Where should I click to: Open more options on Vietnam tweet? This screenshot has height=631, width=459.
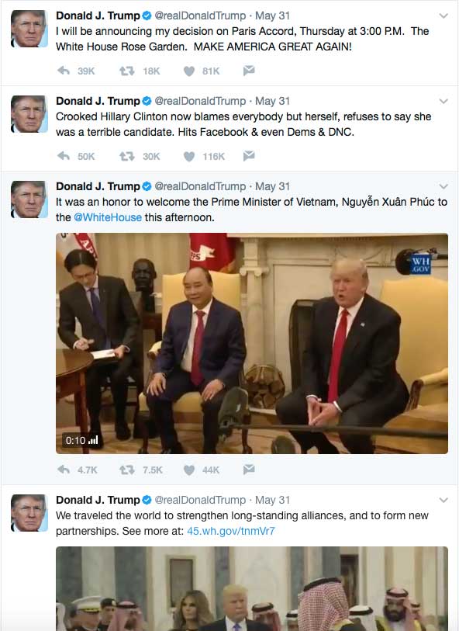pyautogui.click(x=443, y=187)
